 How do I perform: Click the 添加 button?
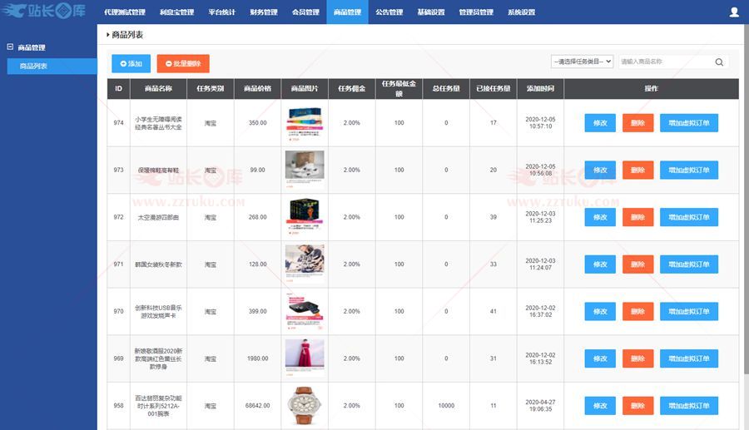(131, 63)
